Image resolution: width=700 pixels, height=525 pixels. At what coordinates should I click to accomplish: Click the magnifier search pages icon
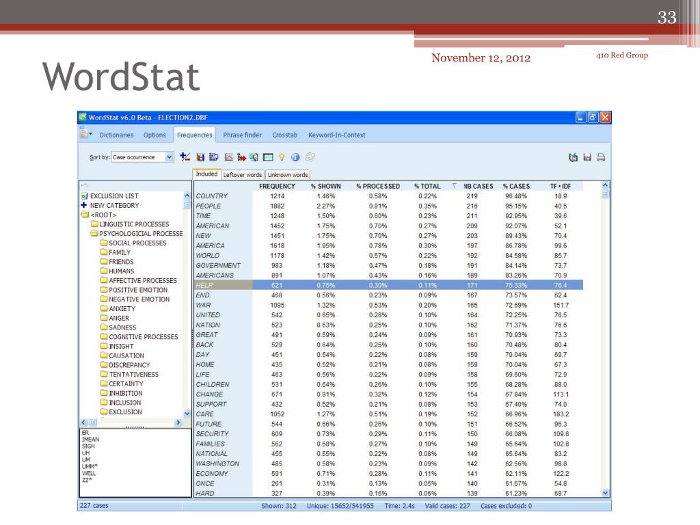[254, 157]
